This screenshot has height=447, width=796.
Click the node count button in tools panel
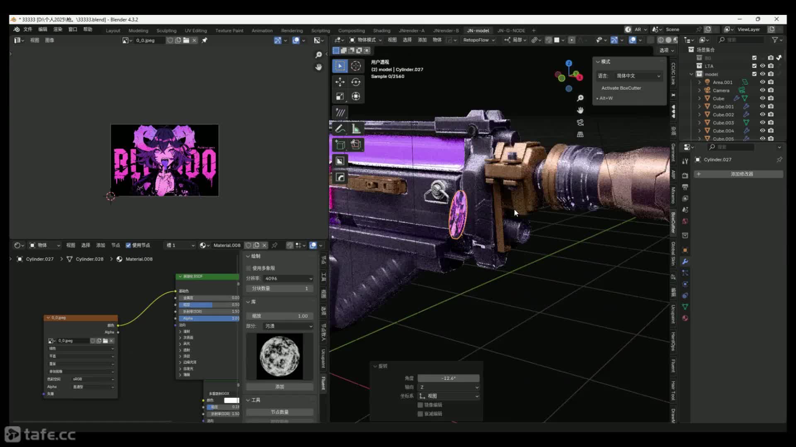pos(280,412)
